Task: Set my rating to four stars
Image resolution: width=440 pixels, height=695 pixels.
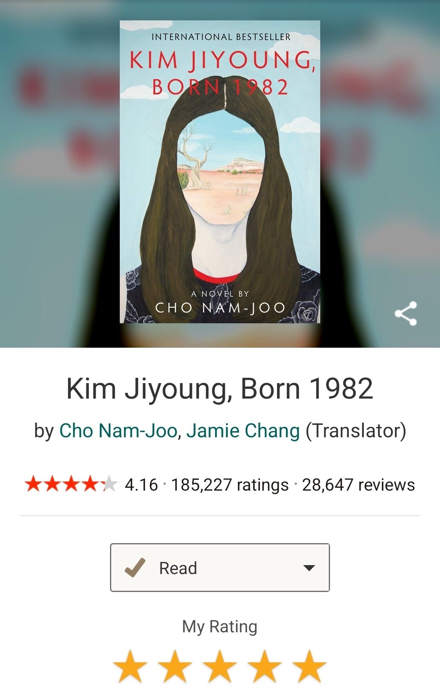Action: pos(265,666)
